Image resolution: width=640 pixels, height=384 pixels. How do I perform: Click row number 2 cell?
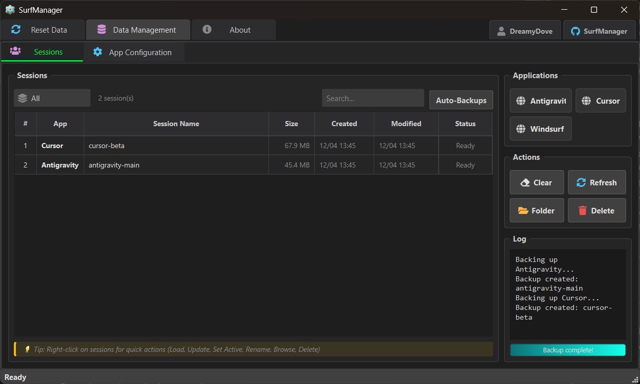[26, 165]
